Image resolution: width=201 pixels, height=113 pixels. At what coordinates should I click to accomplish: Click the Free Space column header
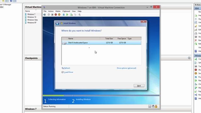pyautogui.click(x=120, y=38)
